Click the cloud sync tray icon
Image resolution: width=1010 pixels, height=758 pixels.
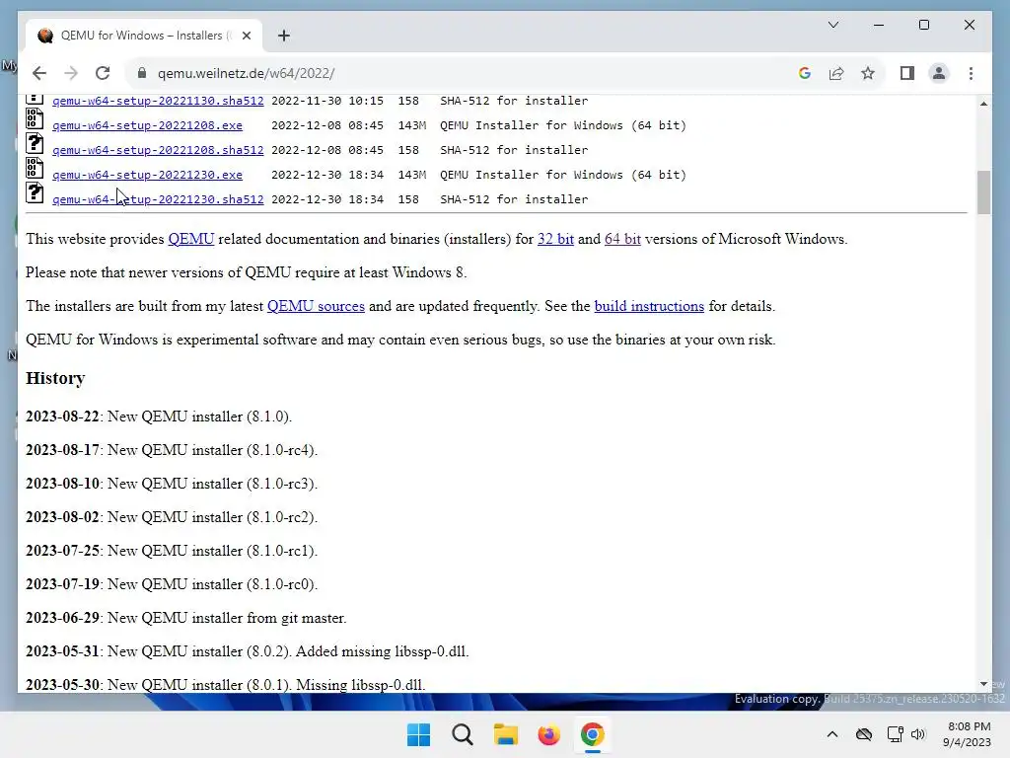click(864, 734)
